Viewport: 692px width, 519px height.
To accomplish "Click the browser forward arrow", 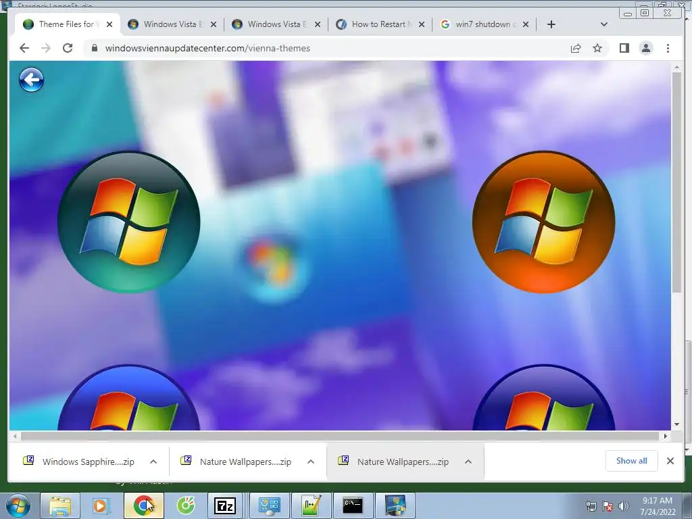I will coord(46,48).
